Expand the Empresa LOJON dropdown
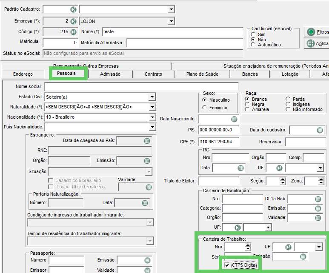This screenshot has width=329, height=273. coord(171,21)
